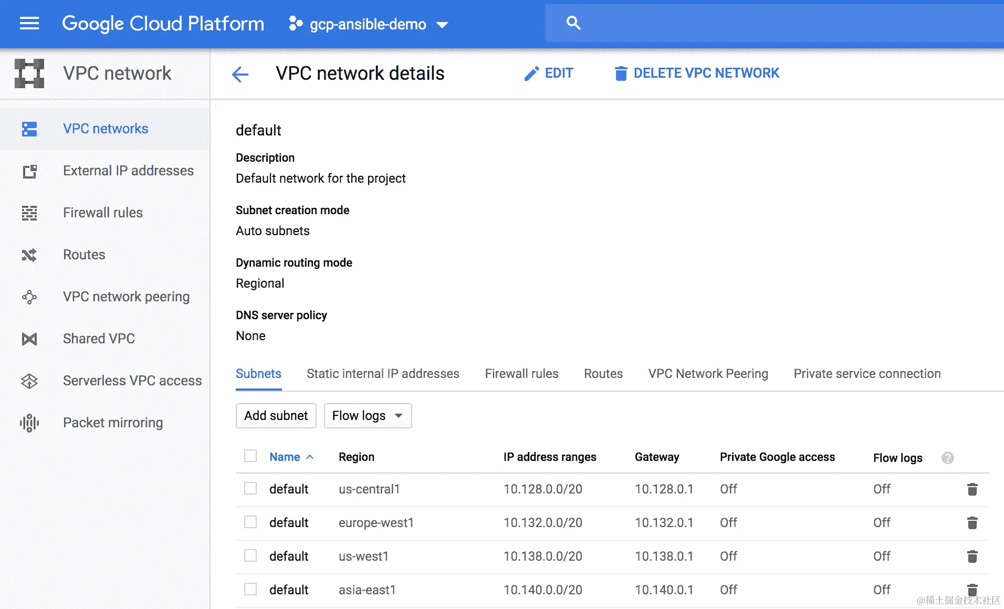Click the Packet mirroring sidebar icon
The height and width of the screenshot is (609, 1004).
click(29, 423)
